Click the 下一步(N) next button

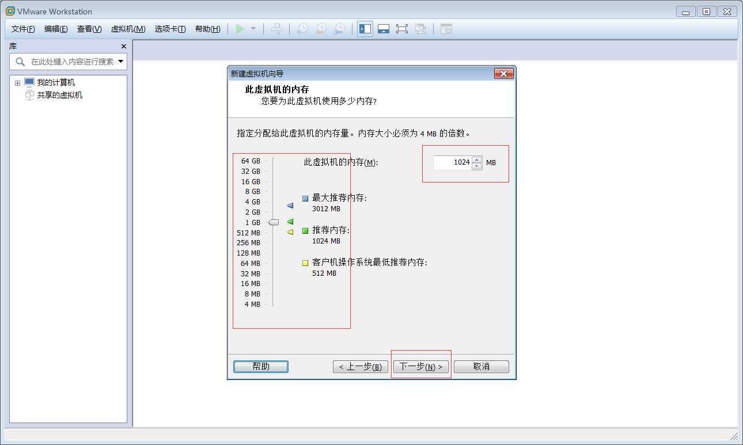(x=421, y=367)
